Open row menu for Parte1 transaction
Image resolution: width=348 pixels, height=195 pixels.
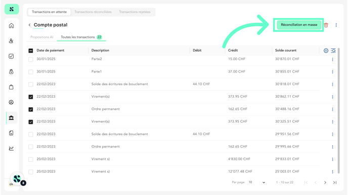click(x=332, y=72)
